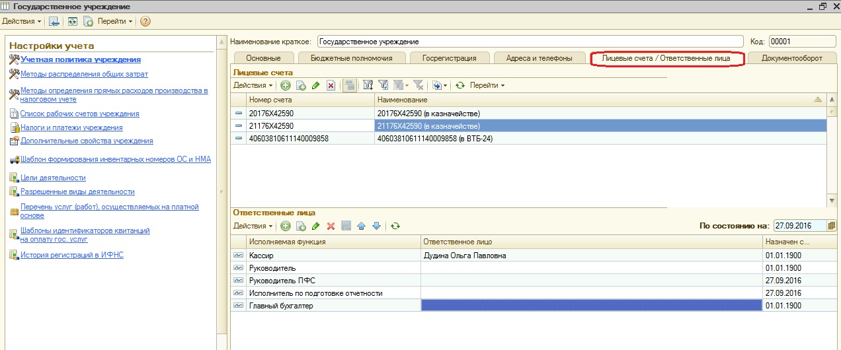Click the OK save icon in Ответственные лица

(346, 226)
